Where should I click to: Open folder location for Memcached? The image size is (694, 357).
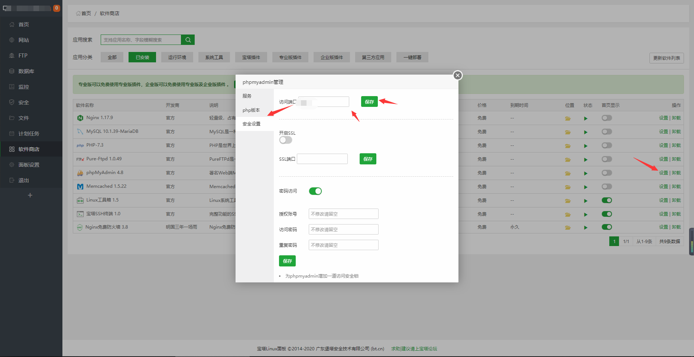tap(568, 187)
